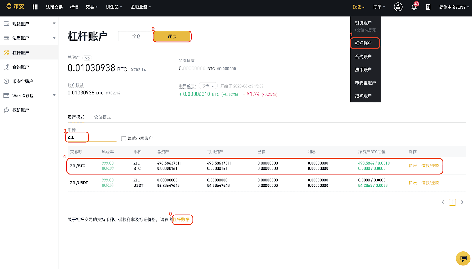Toggle the eye icon to hide 总资产
This screenshot has width=472, height=269.
[87, 58]
